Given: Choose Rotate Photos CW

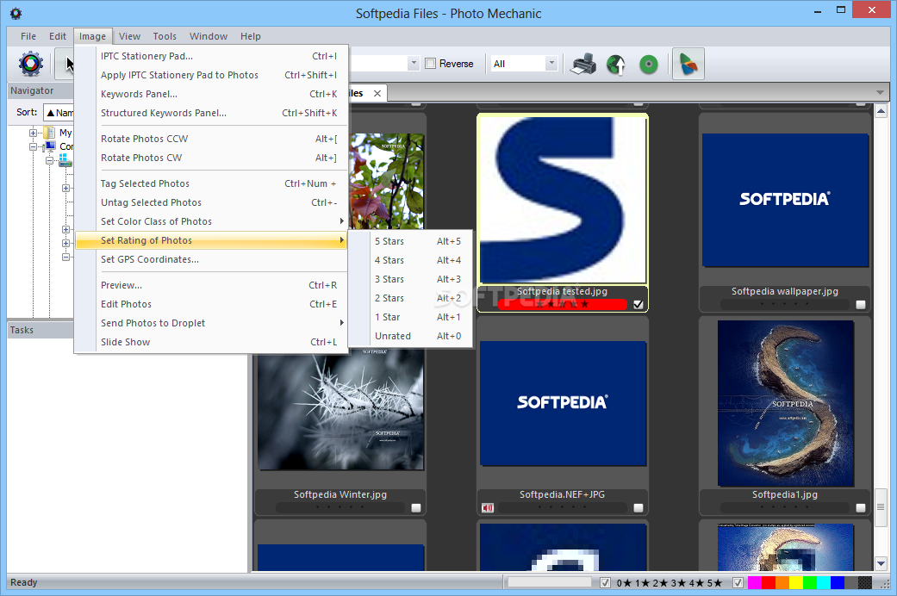Looking at the screenshot, I should pyautogui.click(x=212, y=158).
